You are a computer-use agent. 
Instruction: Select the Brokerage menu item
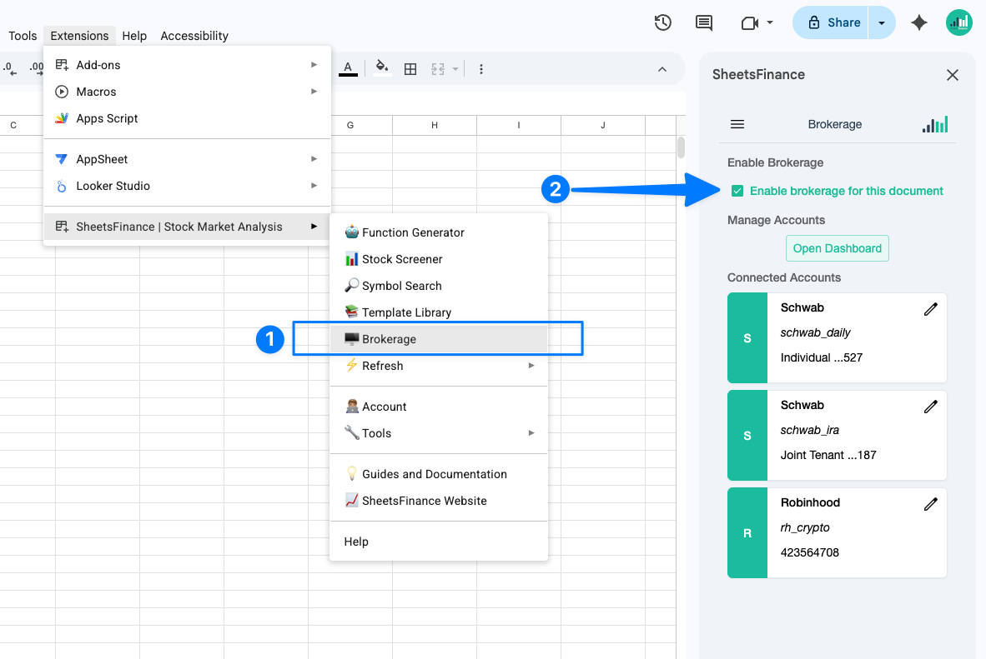tap(438, 339)
